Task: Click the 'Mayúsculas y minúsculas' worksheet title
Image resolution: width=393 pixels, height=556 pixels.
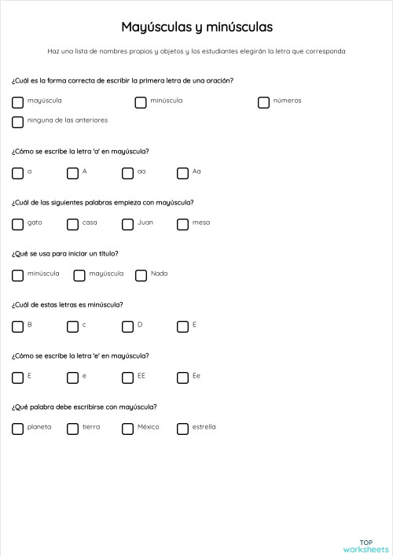Action: 197,27
